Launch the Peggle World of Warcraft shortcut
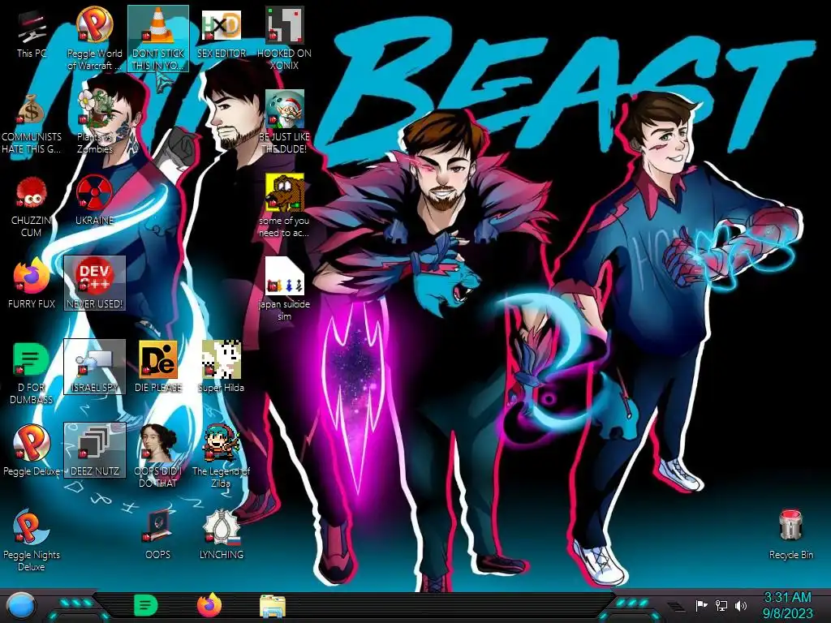 pos(94,37)
